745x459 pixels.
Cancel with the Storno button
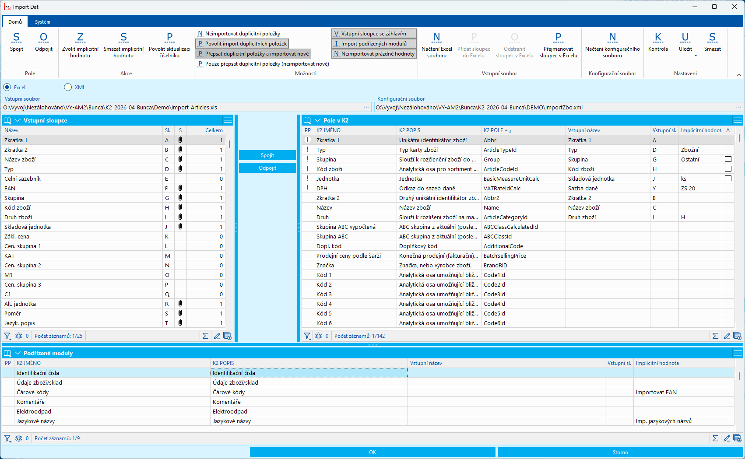620,452
